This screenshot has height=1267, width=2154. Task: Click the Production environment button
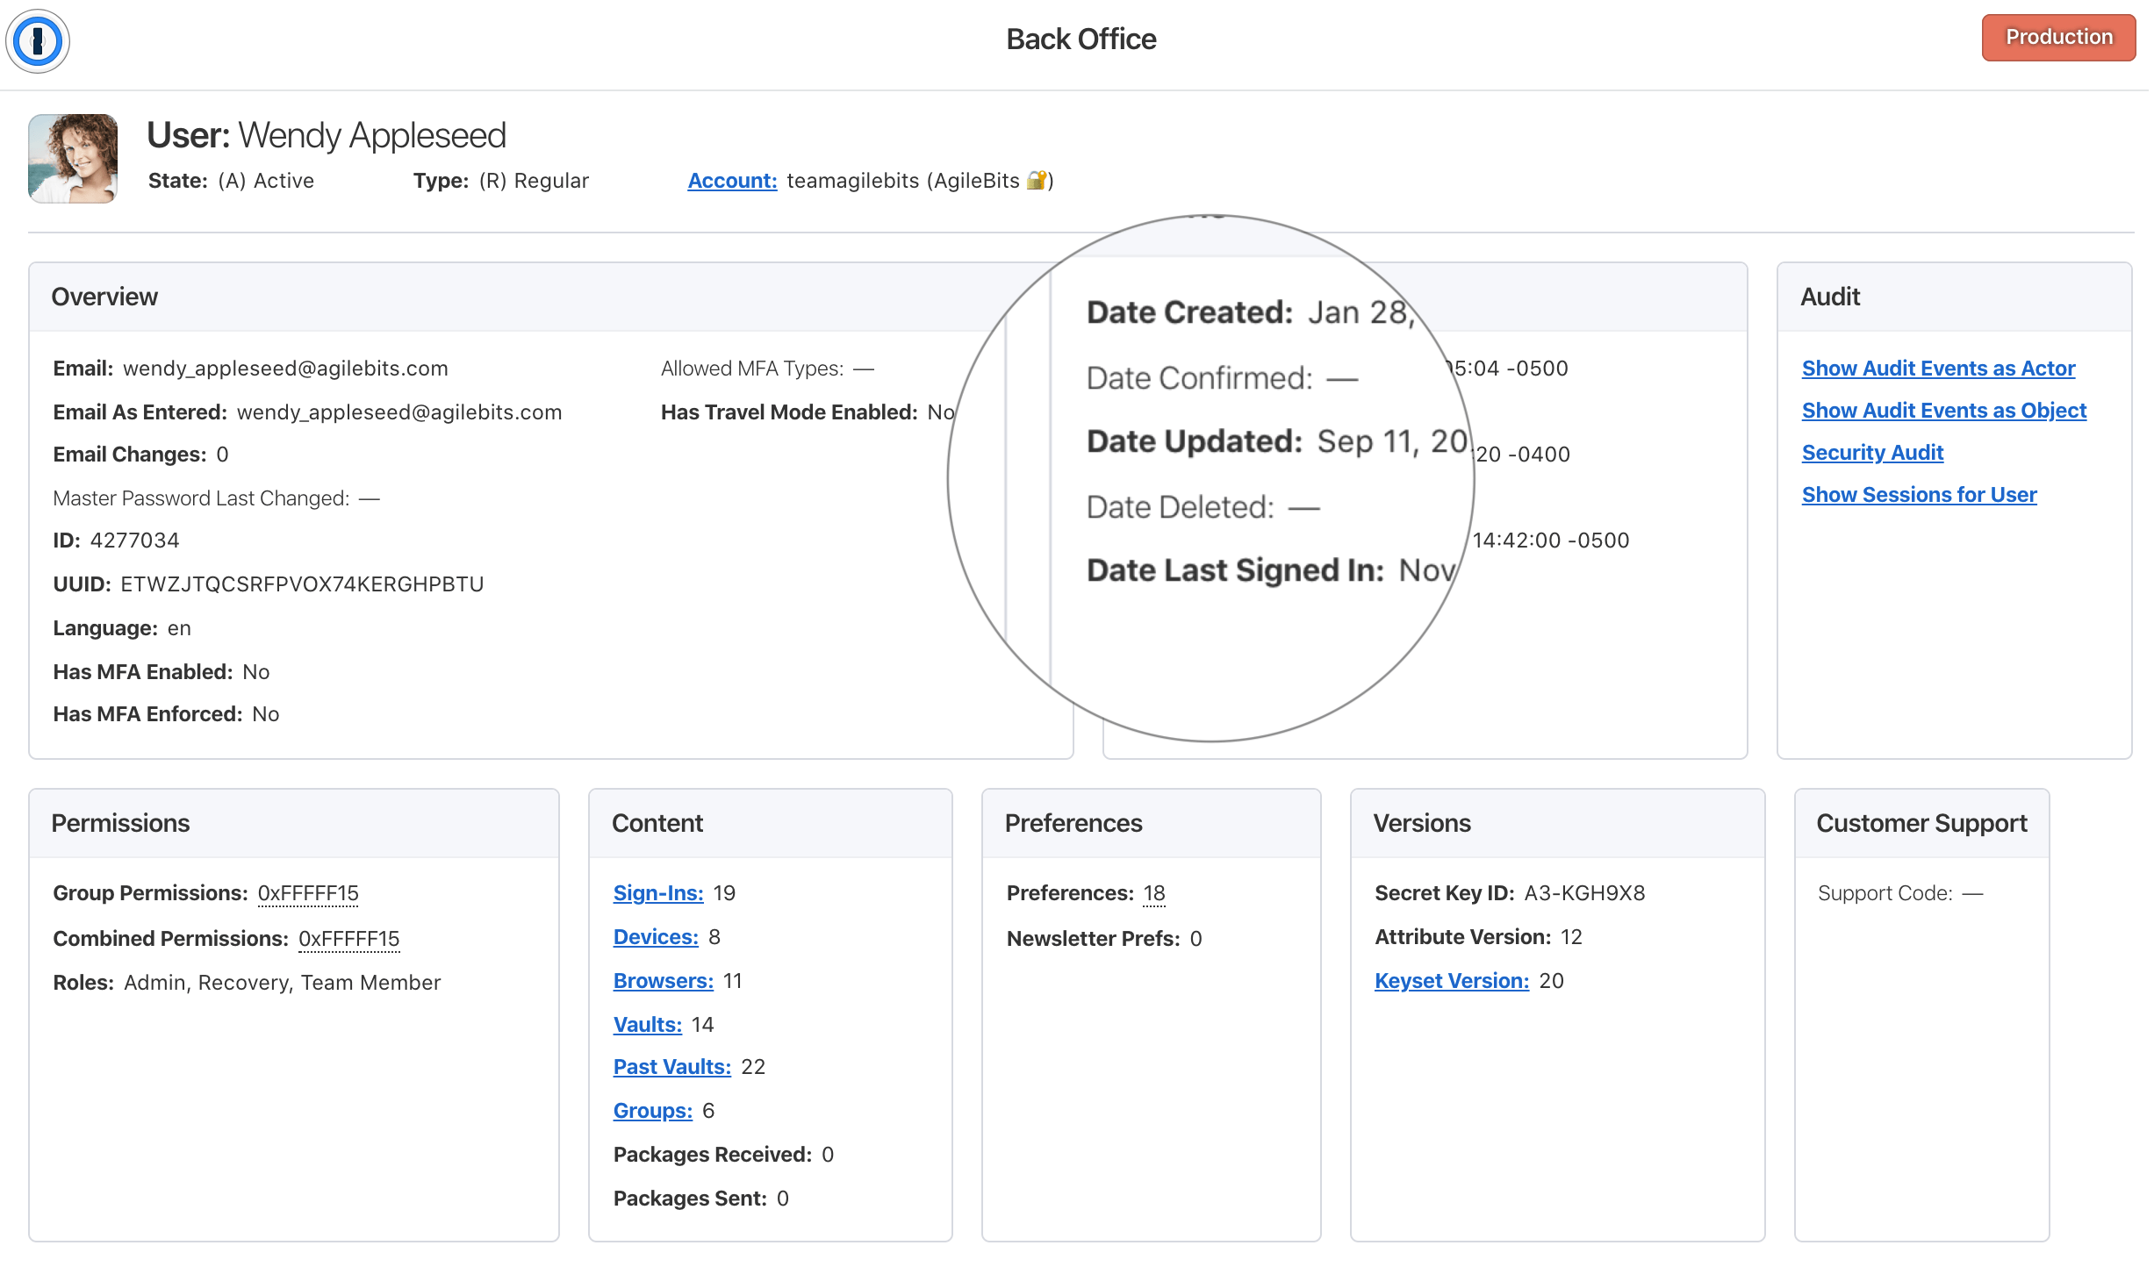click(2058, 37)
